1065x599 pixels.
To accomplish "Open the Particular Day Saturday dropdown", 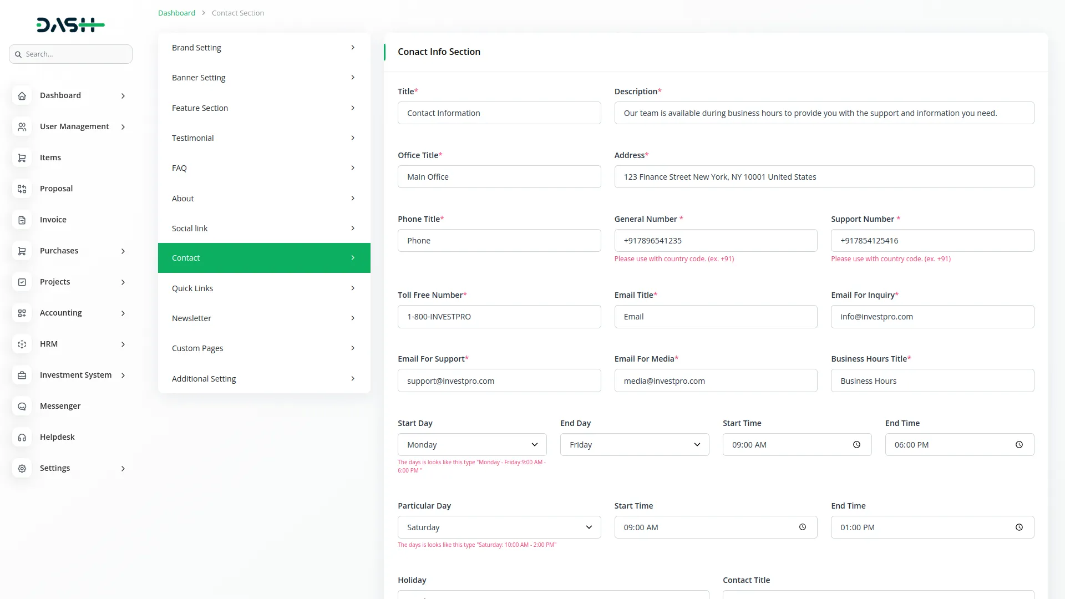I will 499,527.
